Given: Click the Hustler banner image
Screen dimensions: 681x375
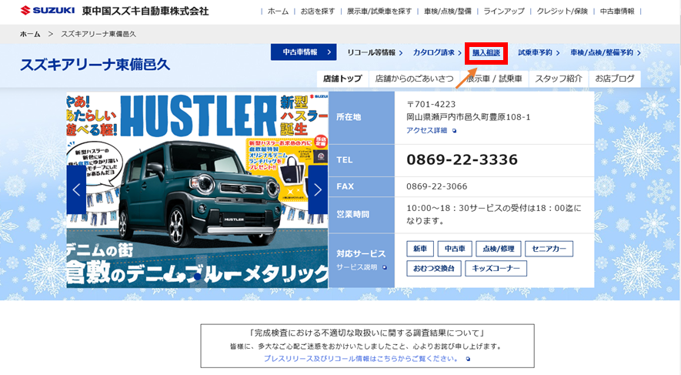Looking at the screenshot, I should pyautogui.click(x=197, y=190).
